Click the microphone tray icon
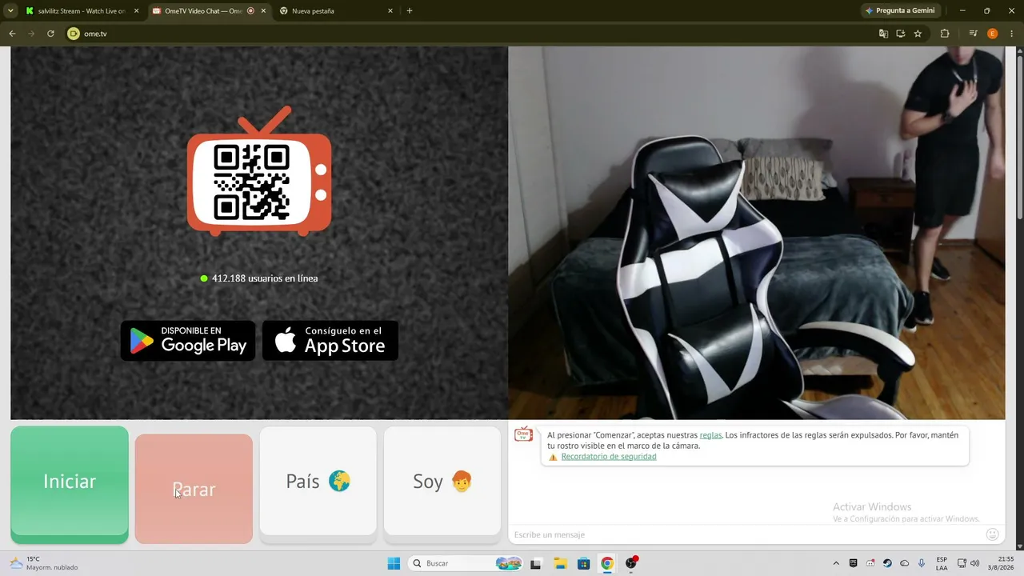Image resolution: width=1024 pixels, height=576 pixels. (922, 563)
